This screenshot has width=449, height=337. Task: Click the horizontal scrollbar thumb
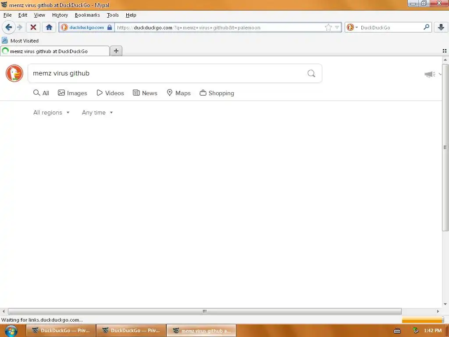point(204,311)
